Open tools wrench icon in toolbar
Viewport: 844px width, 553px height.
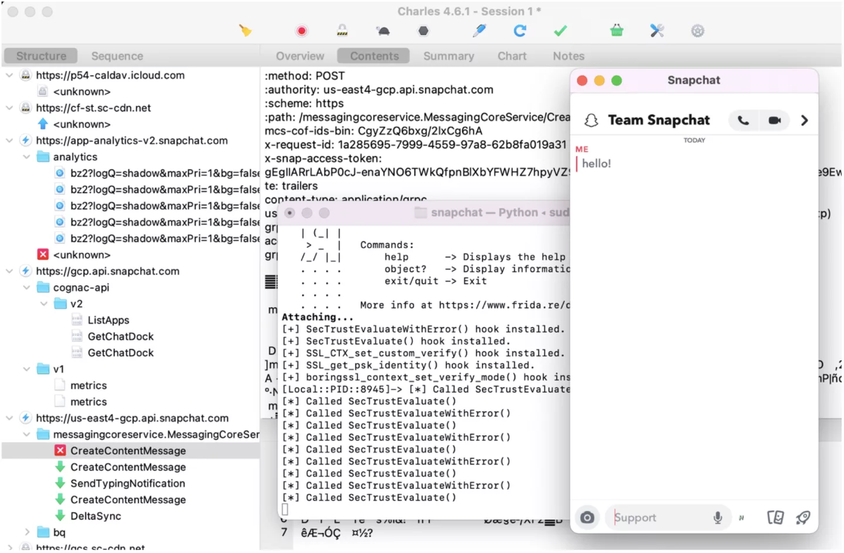coord(657,30)
